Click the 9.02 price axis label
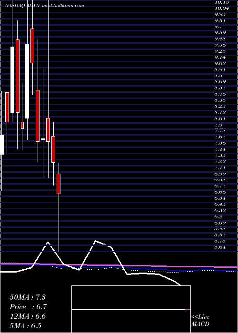The height and width of the screenshot is (333, 238). pyautogui.click(x=220, y=63)
